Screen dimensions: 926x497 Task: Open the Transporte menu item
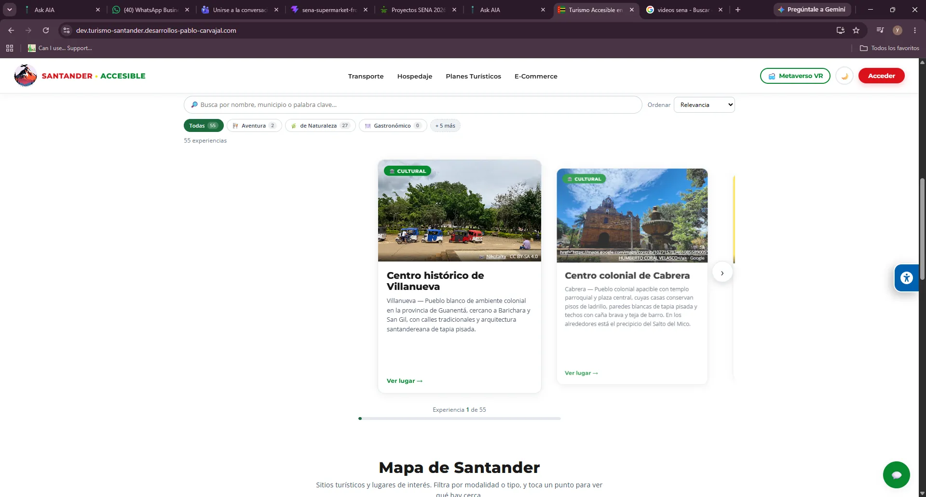coord(366,76)
